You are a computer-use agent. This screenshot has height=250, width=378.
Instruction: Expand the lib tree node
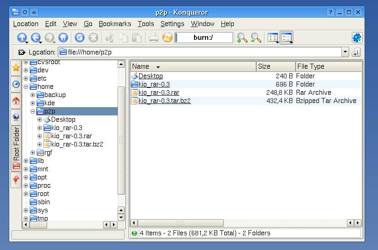[26, 161]
